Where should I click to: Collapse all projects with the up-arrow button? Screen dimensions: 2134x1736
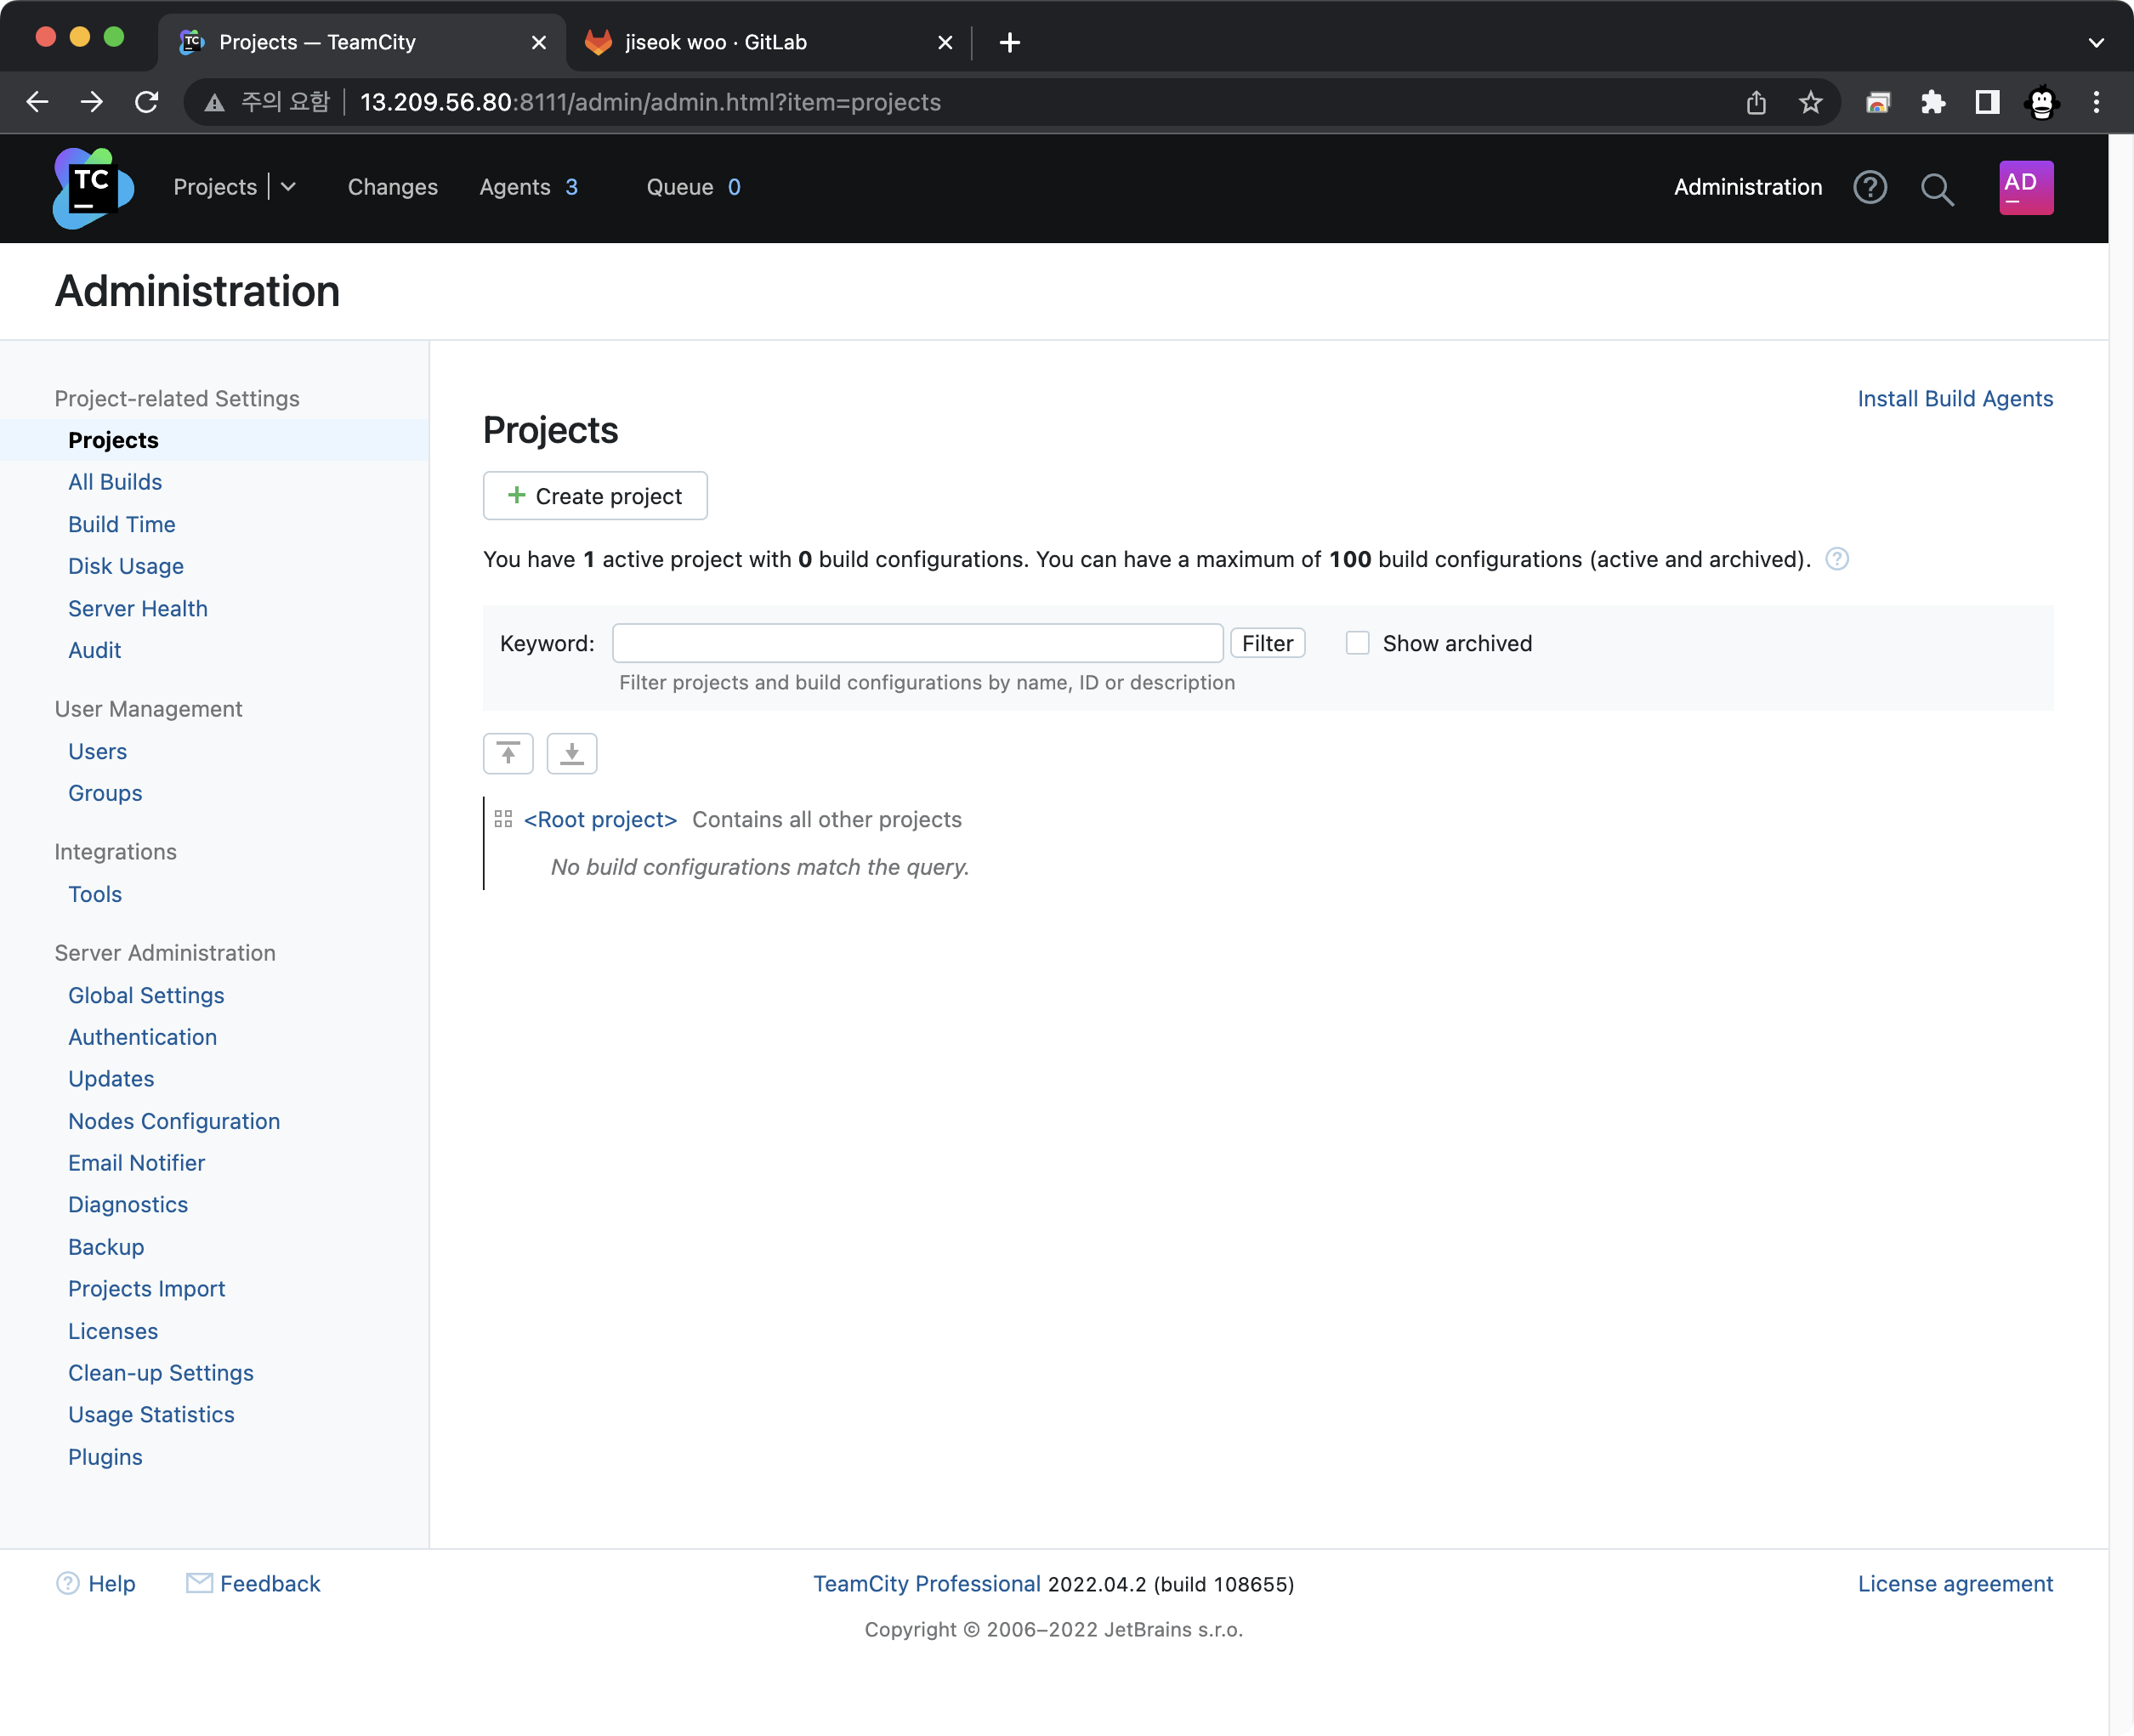coord(508,753)
